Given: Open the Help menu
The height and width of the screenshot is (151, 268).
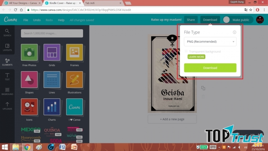Looking at the screenshot, I should point(61,20).
